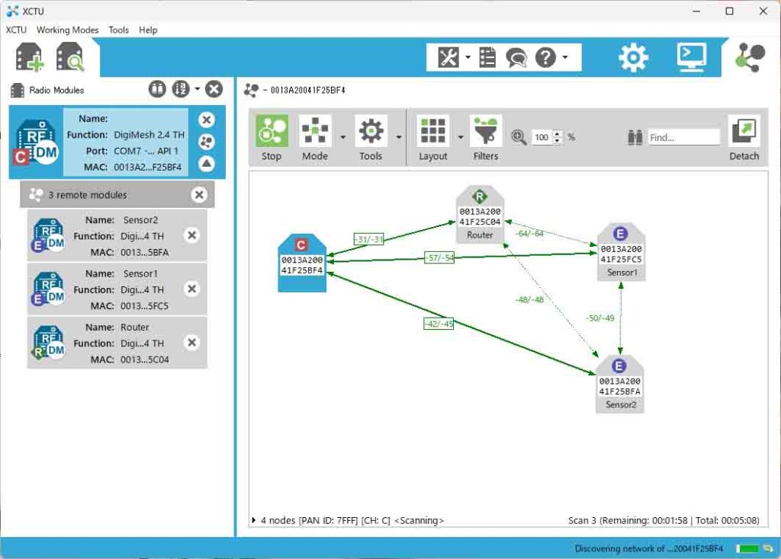
Task: Clear the 3 remote modules list
Action: pos(199,194)
